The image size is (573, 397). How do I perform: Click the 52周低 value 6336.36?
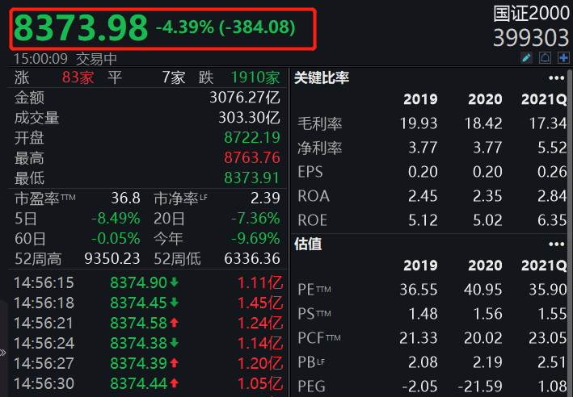[x=252, y=259]
